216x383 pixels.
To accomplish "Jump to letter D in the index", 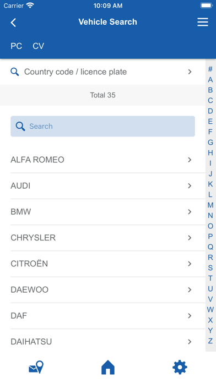I will [x=210, y=111].
